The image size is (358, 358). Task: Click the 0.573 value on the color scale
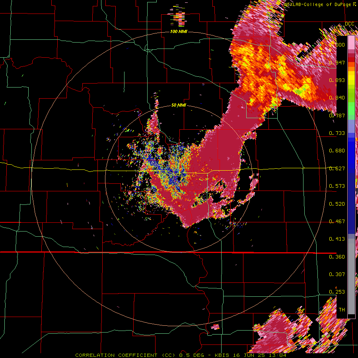[x=337, y=186]
